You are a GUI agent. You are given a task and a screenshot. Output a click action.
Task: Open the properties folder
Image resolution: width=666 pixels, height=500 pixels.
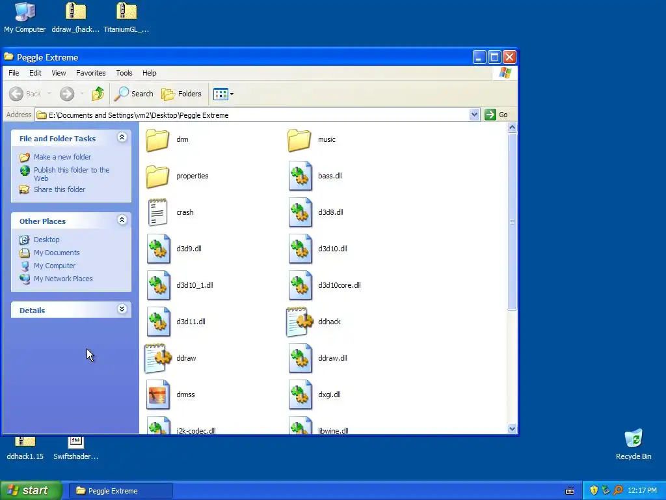coord(177,176)
